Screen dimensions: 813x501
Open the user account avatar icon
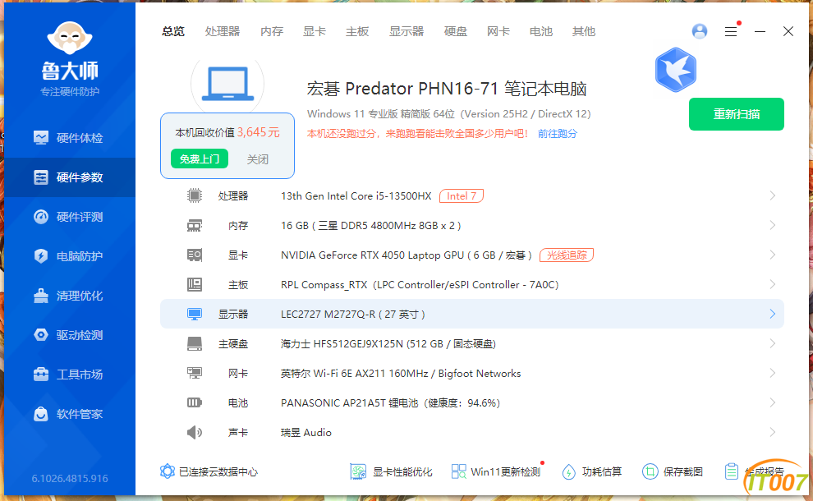click(x=700, y=31)
